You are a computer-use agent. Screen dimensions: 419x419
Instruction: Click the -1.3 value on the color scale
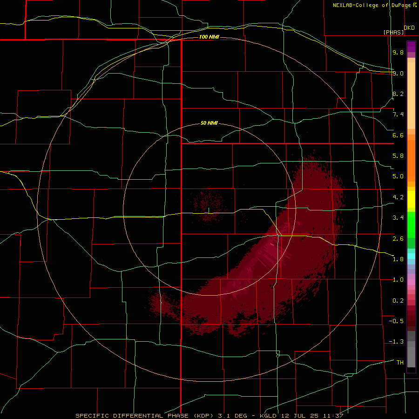pos(396,342)
